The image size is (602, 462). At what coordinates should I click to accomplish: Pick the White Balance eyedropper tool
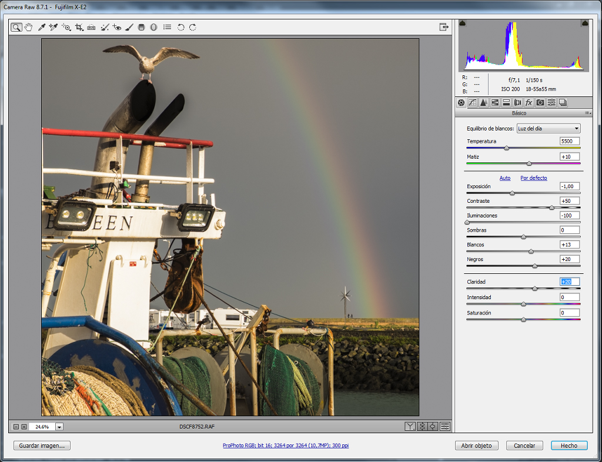pyautogui.click(x=42, y=27)
